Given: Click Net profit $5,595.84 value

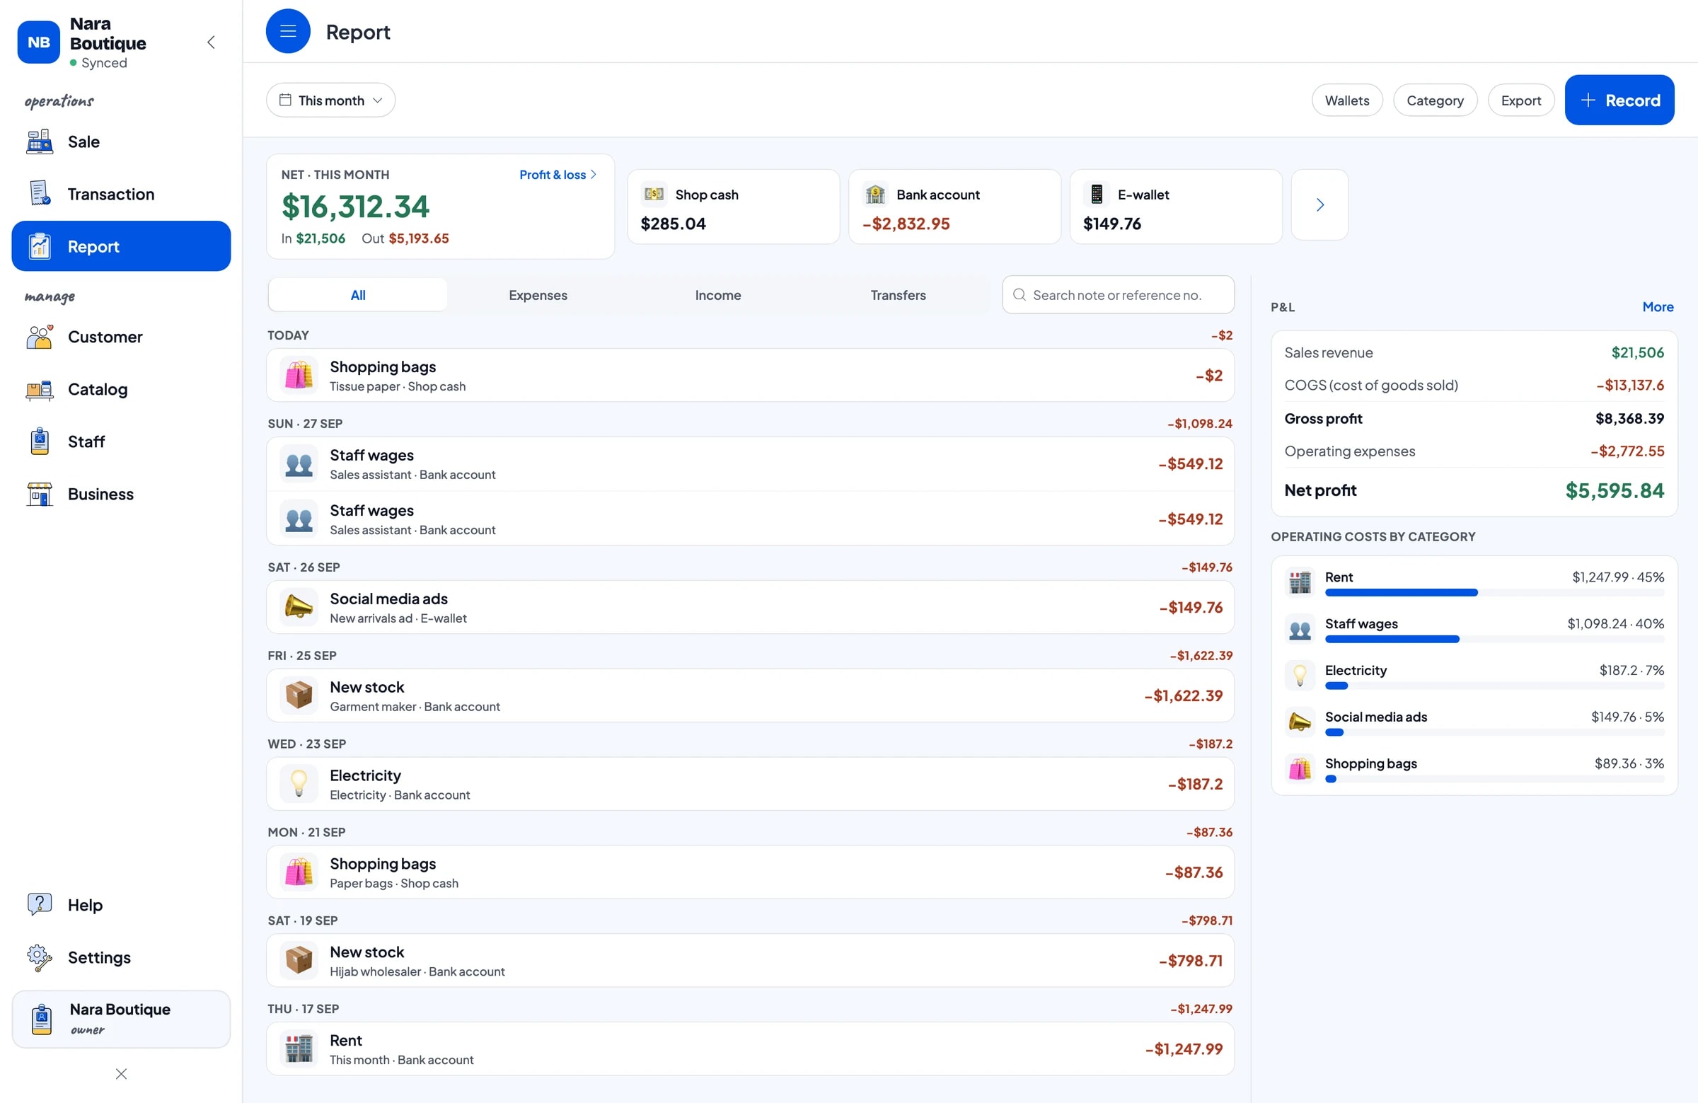Looking at the screenshot, I should click(1615, 490).
